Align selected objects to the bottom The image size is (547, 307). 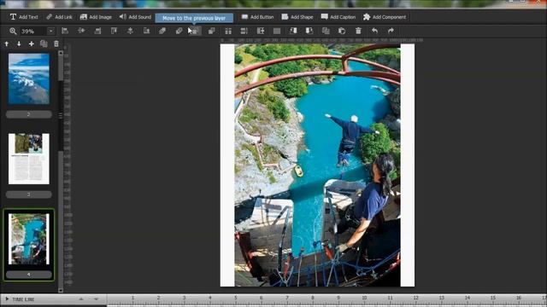tap(146, 31)
